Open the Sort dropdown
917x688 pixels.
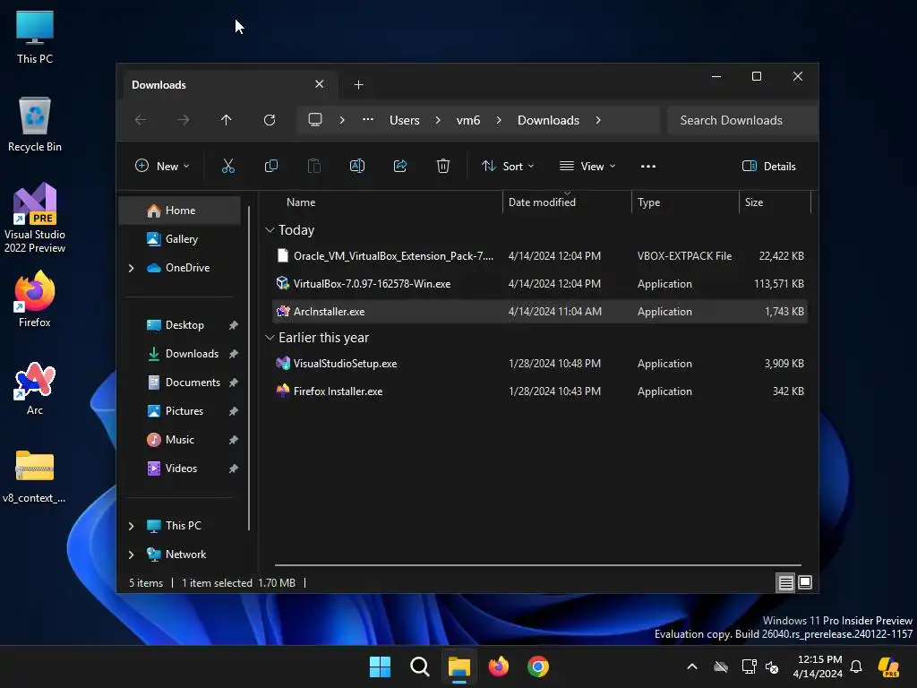[508, 166]
